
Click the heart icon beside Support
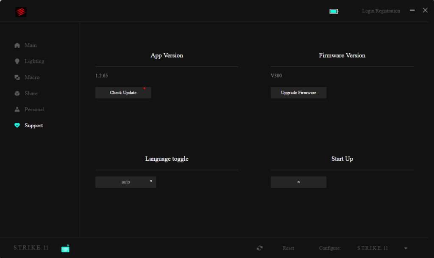pyautogui.click(x=17, y=126)
